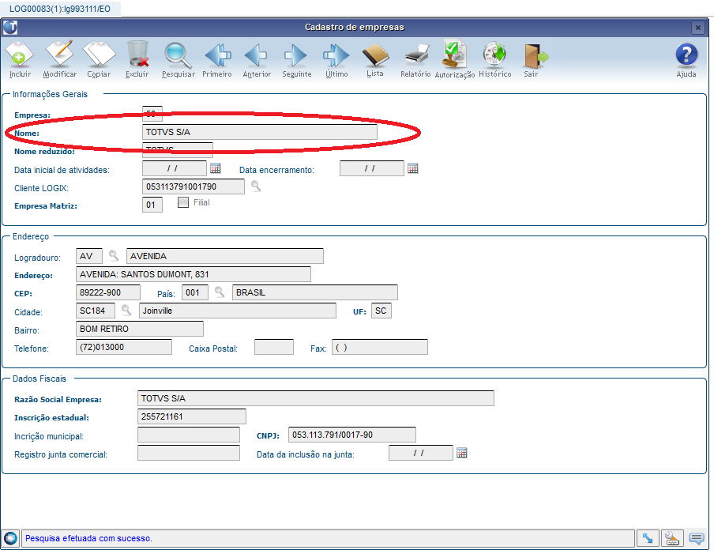The image size is (714, 550).
Task: Click the UF field SC
Action: click(x=381, y=311)
